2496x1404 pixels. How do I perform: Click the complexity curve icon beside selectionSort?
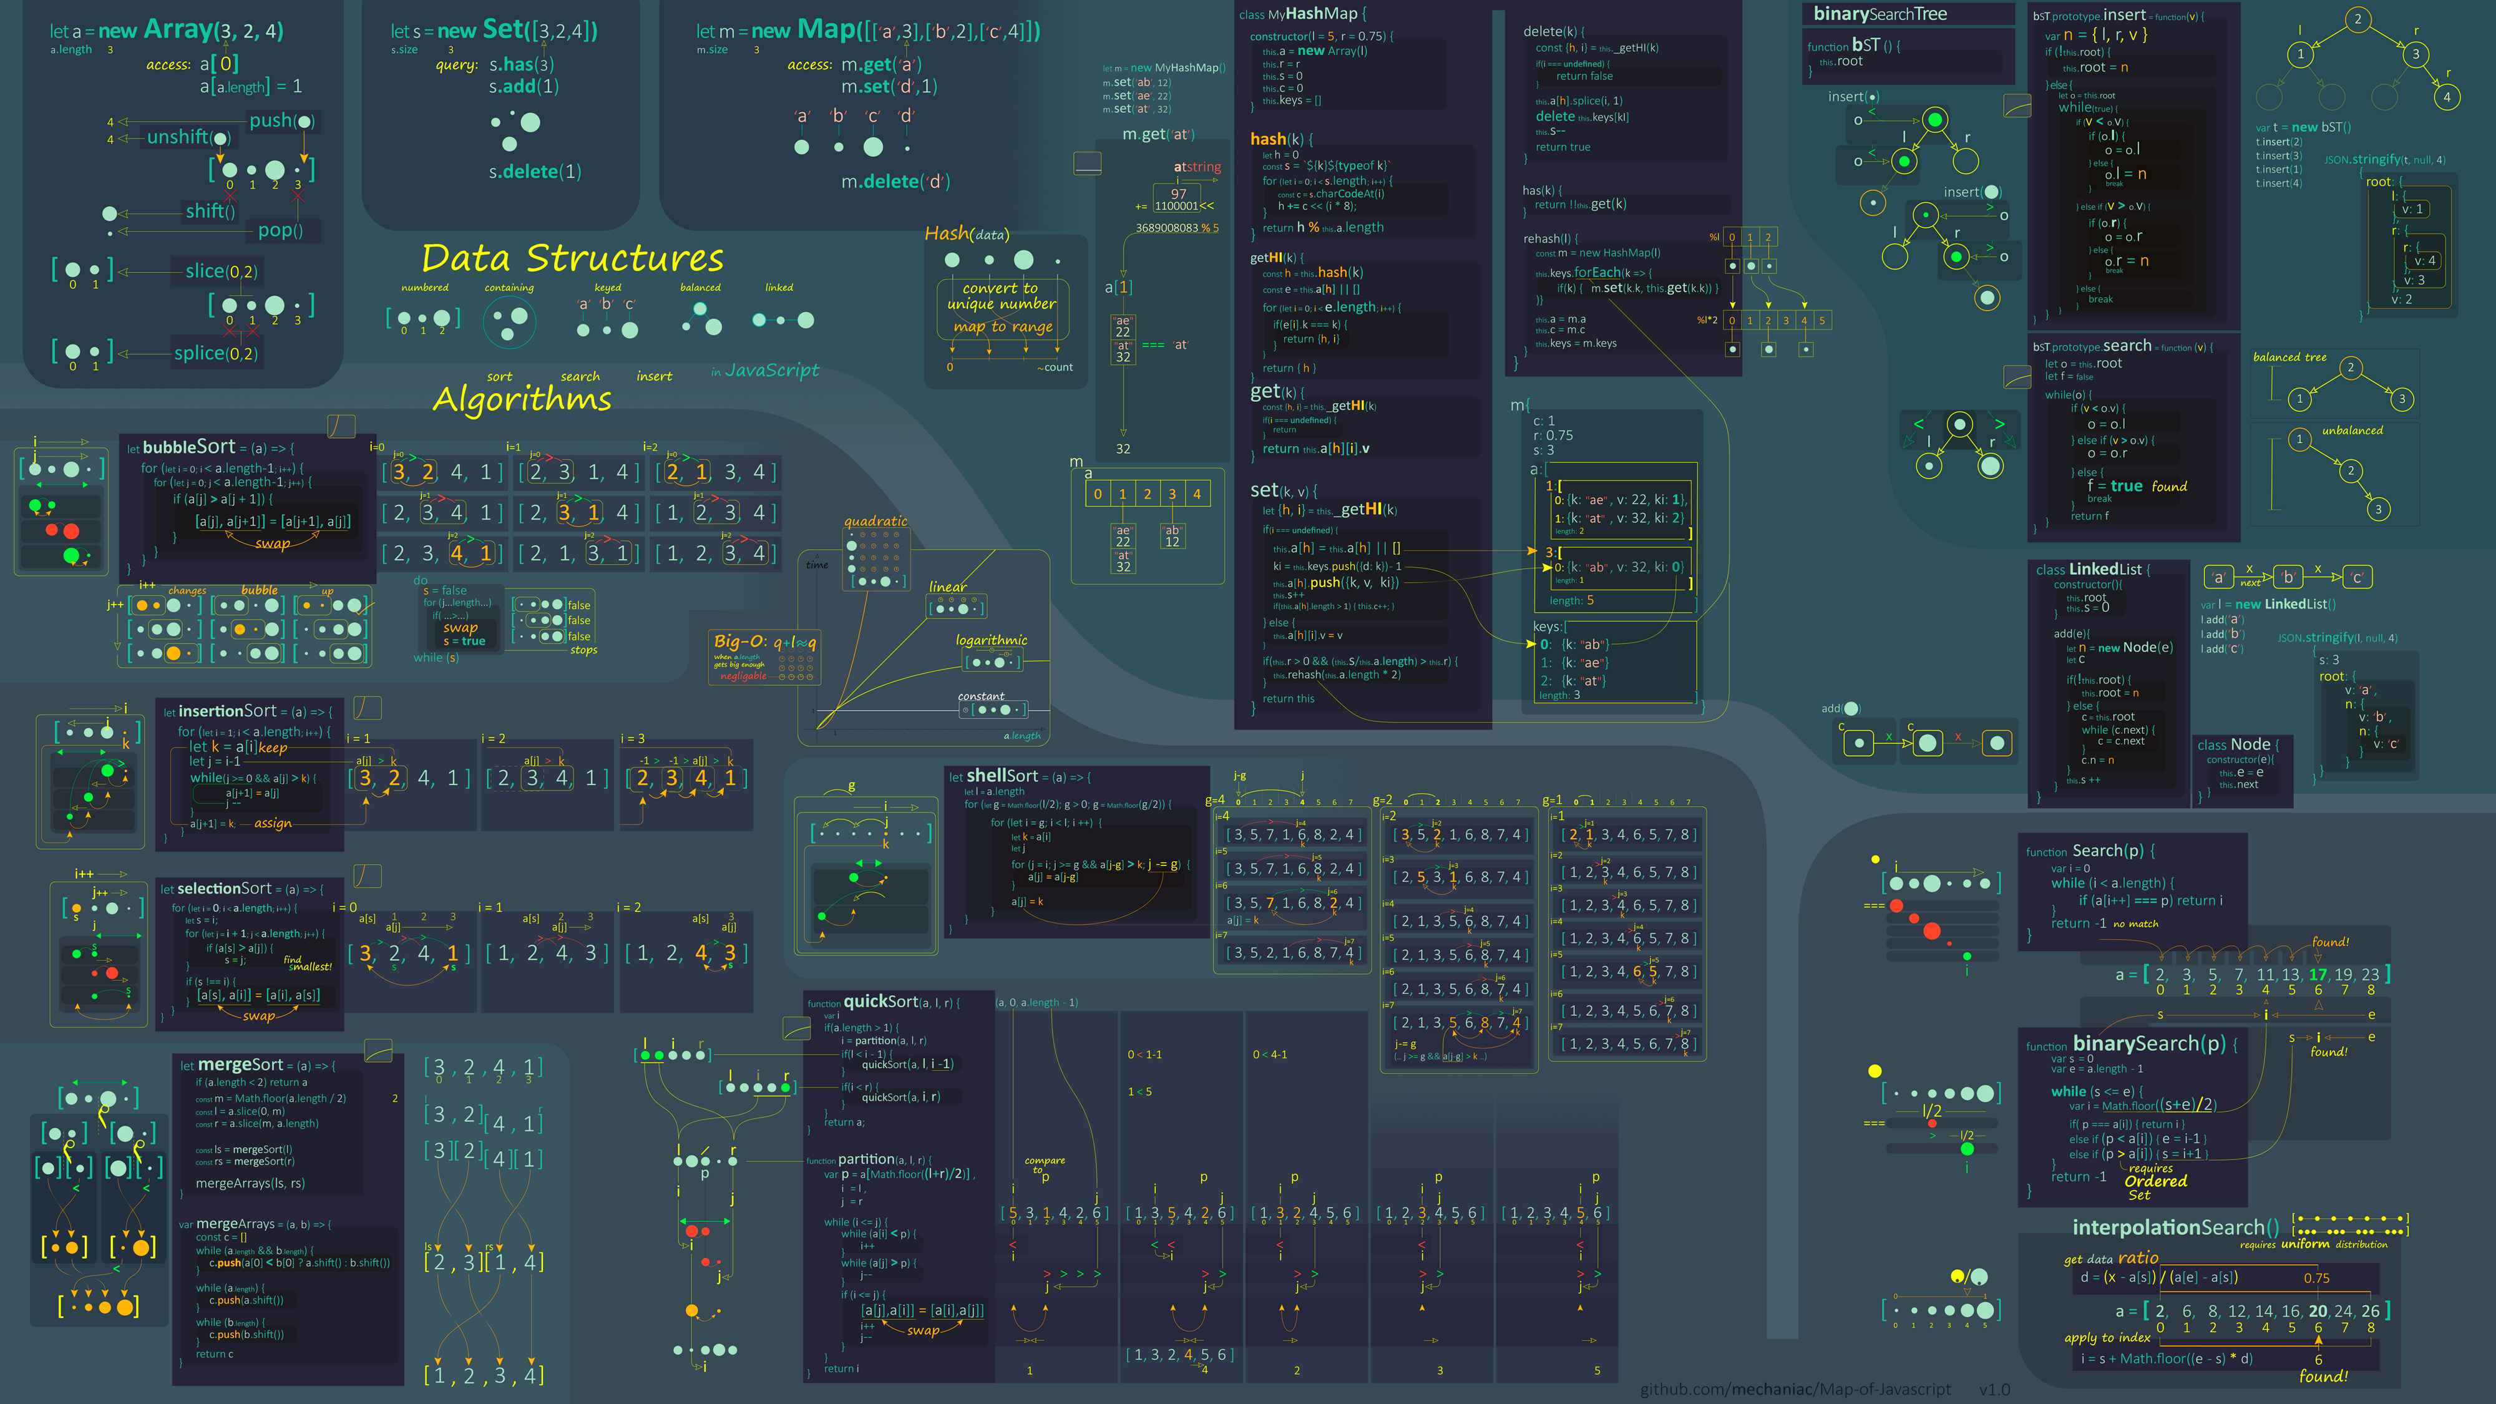(368, 876)
